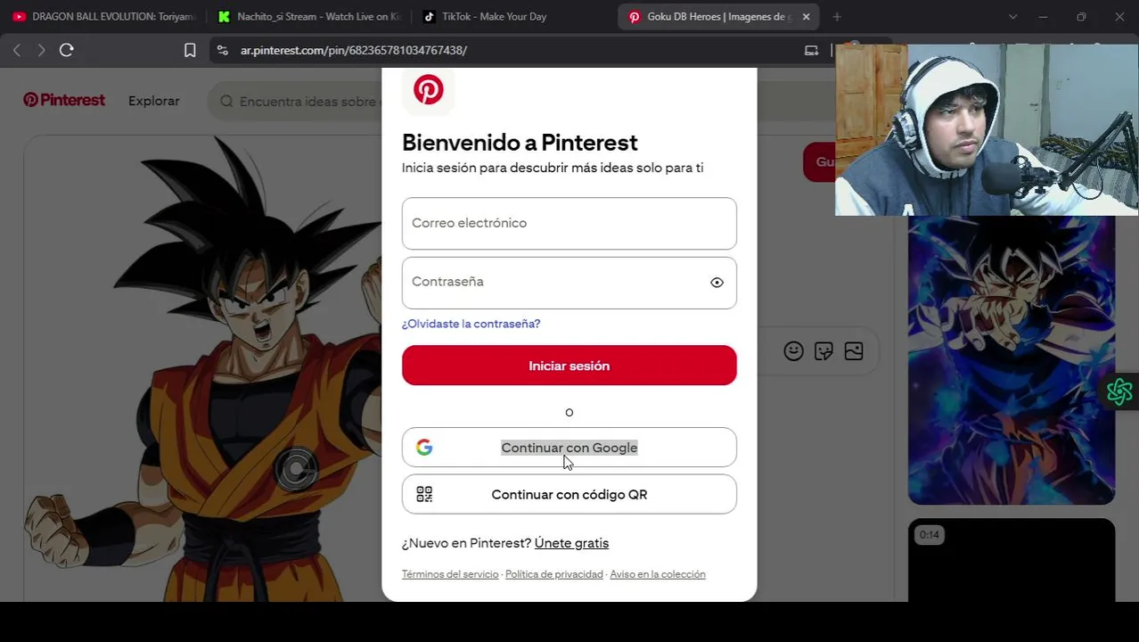Click Continuar con Google button

point(569,448)
